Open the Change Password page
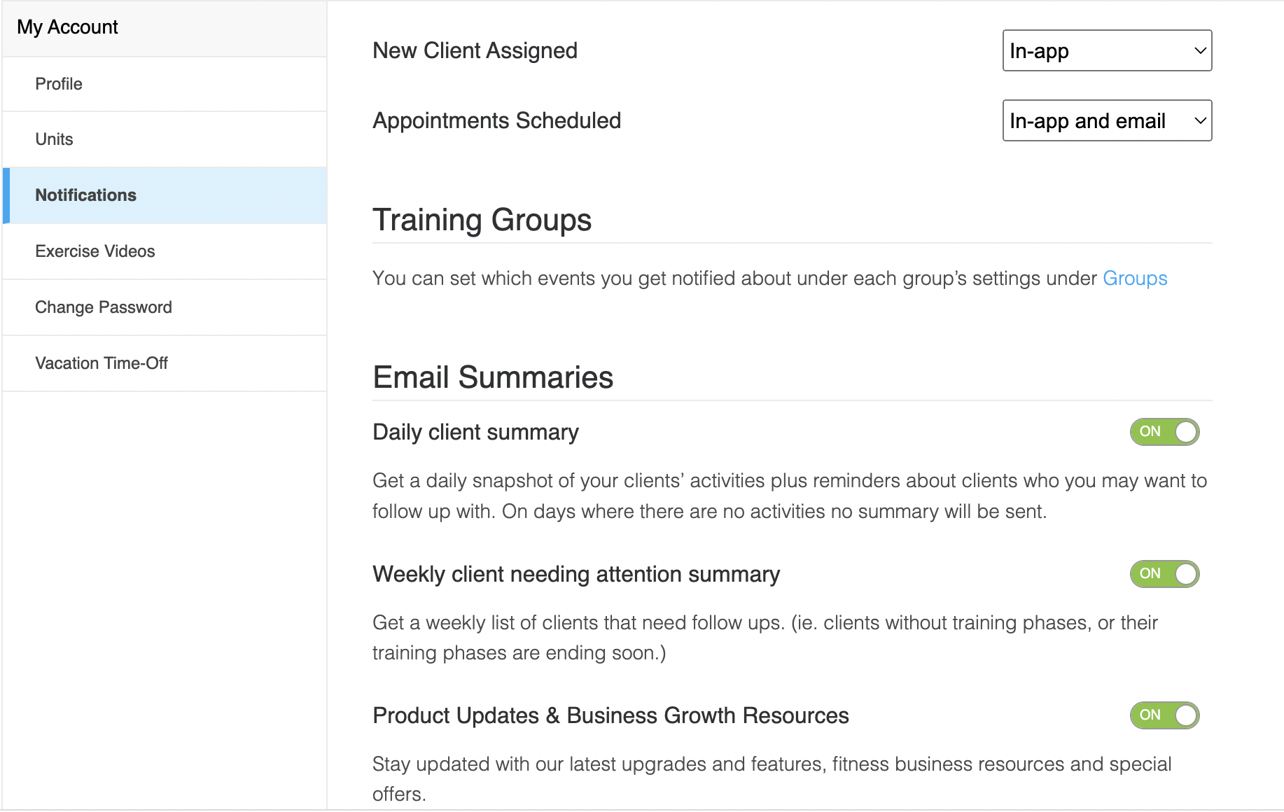Viewport: 1284px width, 812px height. click(165, 307)
